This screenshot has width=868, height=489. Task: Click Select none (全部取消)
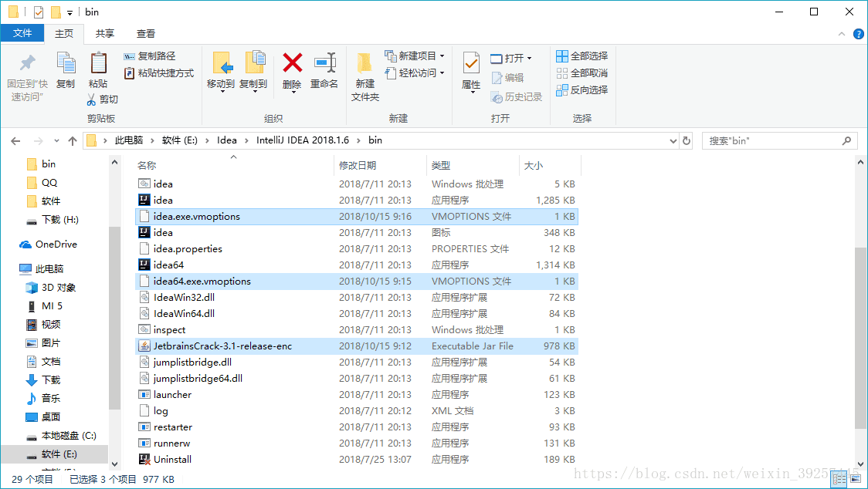(581, 73)
